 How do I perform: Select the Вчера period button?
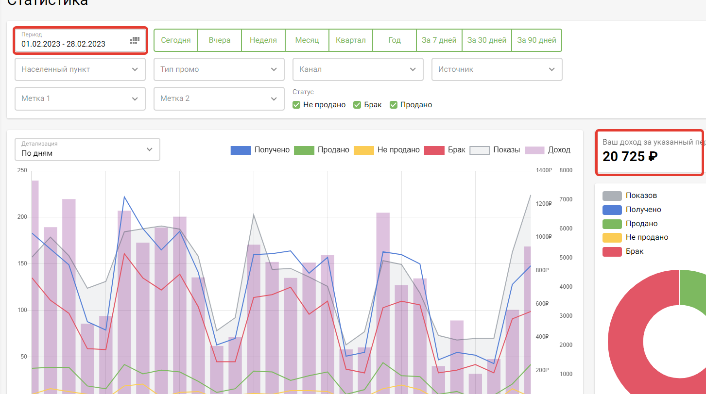pyautogui.click(x=220, y=40)
